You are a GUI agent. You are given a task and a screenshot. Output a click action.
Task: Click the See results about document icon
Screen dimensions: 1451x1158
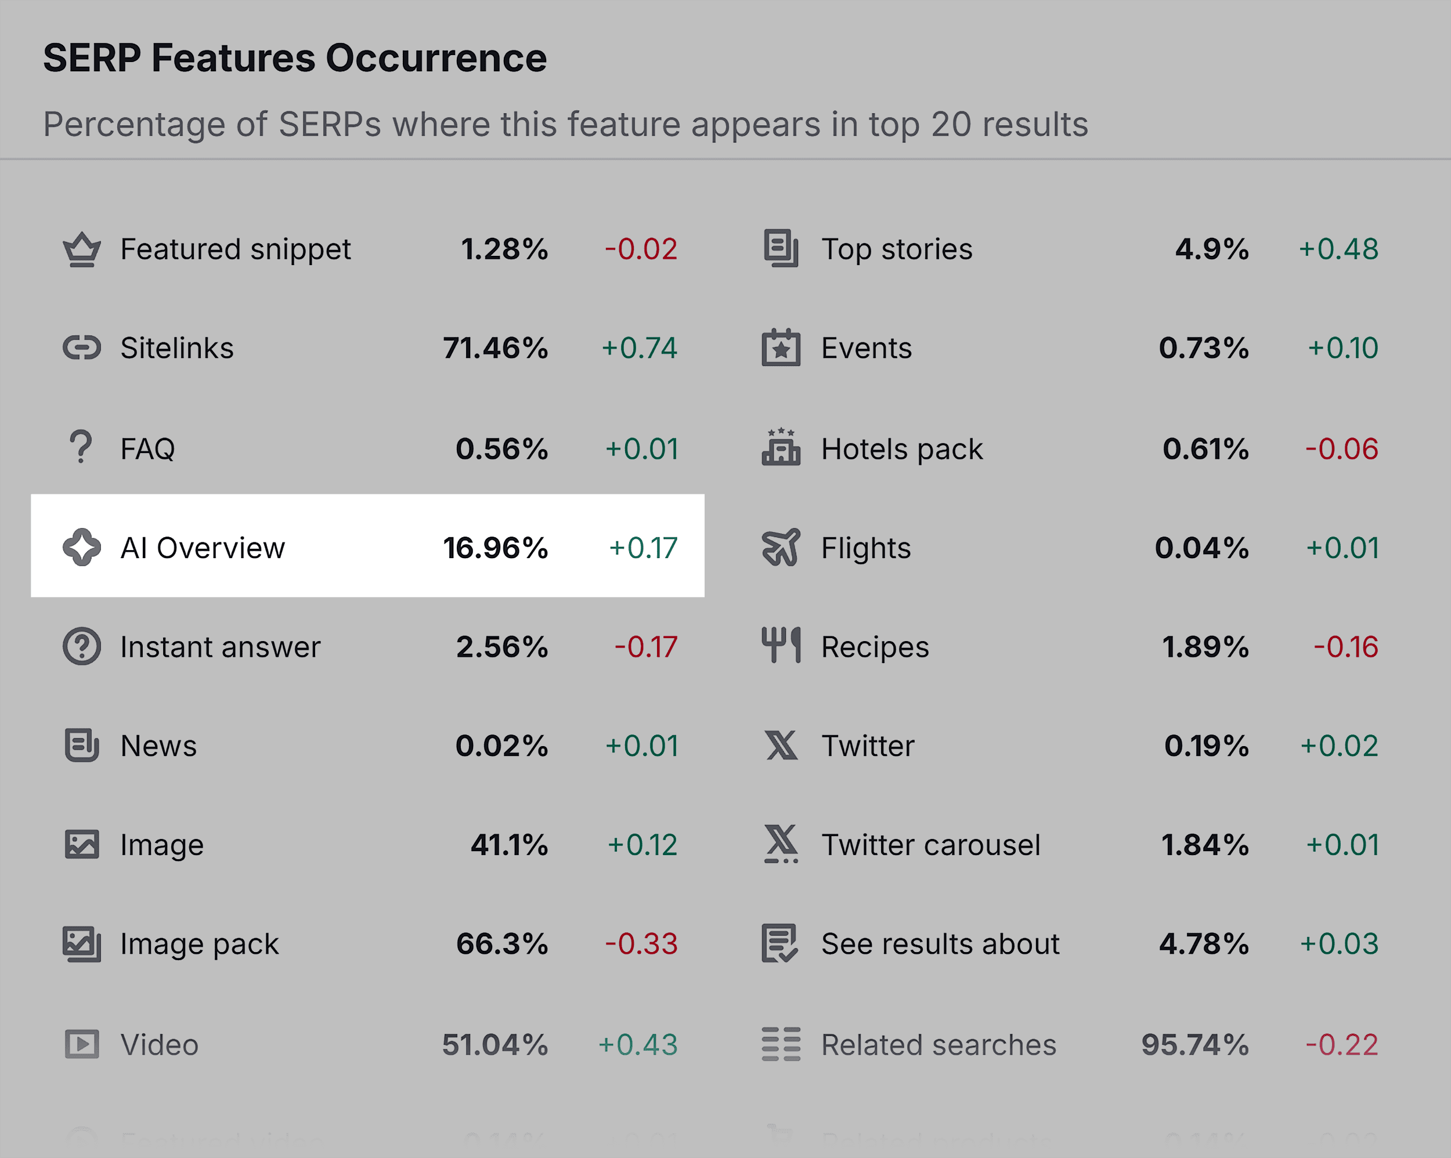[x=781, y=944]
